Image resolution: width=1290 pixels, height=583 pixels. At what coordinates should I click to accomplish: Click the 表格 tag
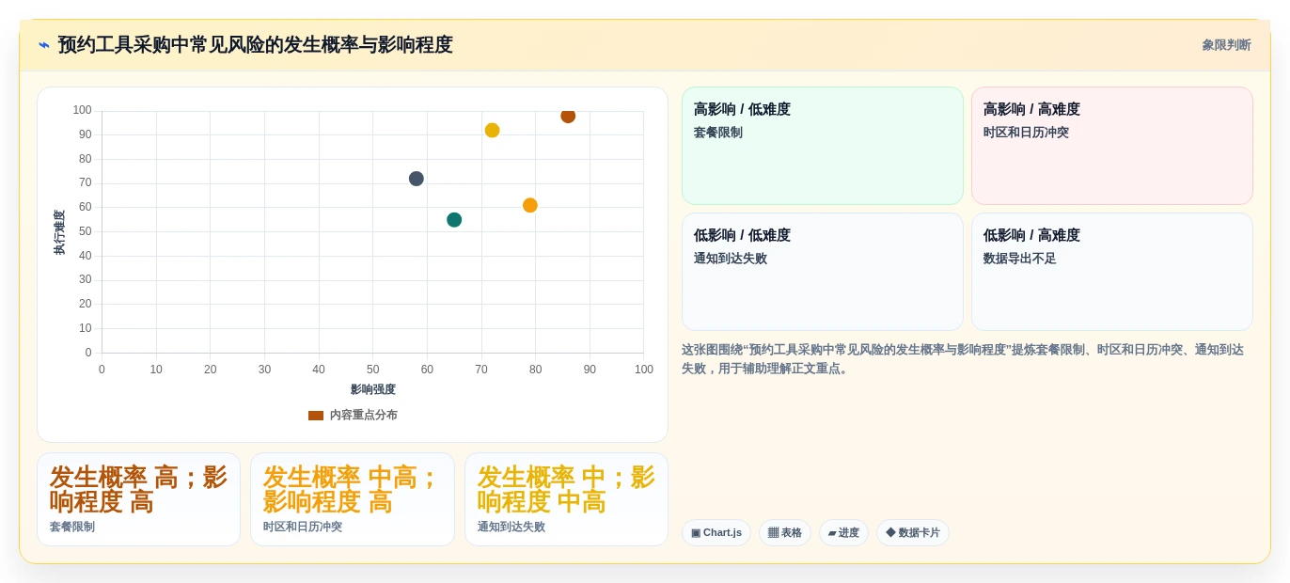pyautogui.click(x=785, y=532)
